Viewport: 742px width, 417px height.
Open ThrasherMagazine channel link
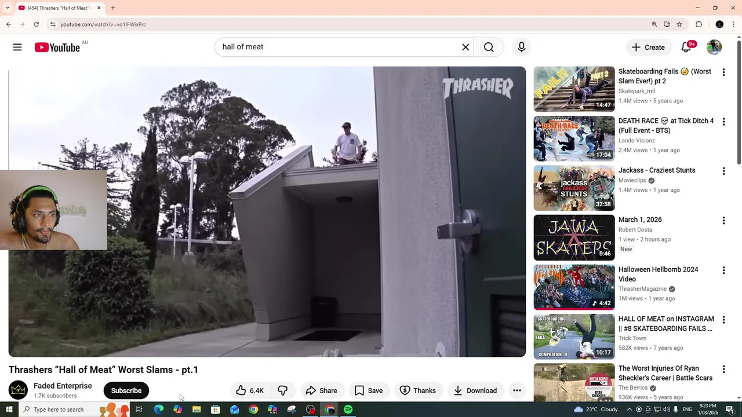coord(642,289)
